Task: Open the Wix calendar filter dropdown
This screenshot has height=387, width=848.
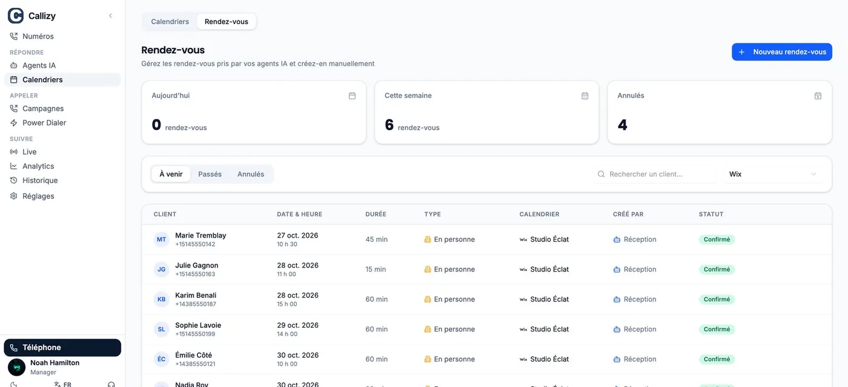Action: pos(773,174)
